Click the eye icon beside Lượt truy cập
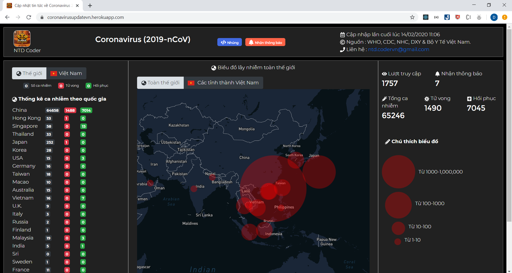The width and height of the screenshot is (512, 273). coord(384,74)
